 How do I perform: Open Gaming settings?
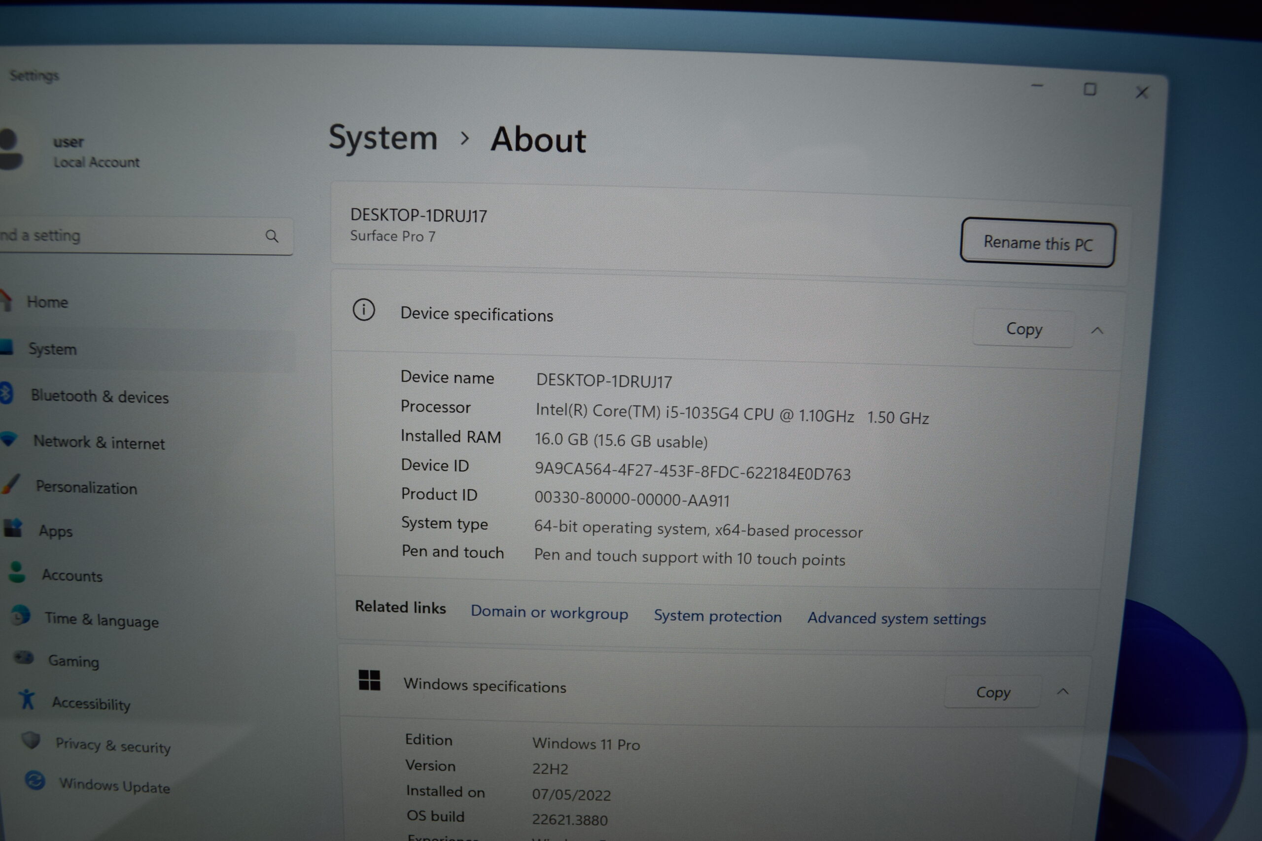[x=74, y=661]
